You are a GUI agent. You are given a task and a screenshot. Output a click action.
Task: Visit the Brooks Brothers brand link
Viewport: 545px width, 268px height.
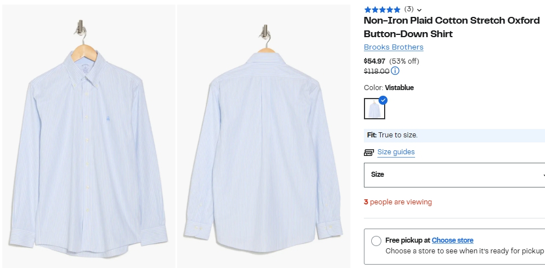393,47
